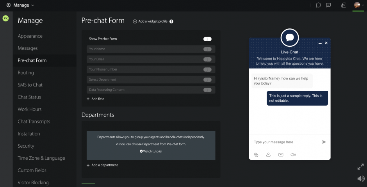Expand the user avatar account menu
This screenshot has width=367, height=187.
click(x=358, y=5)
